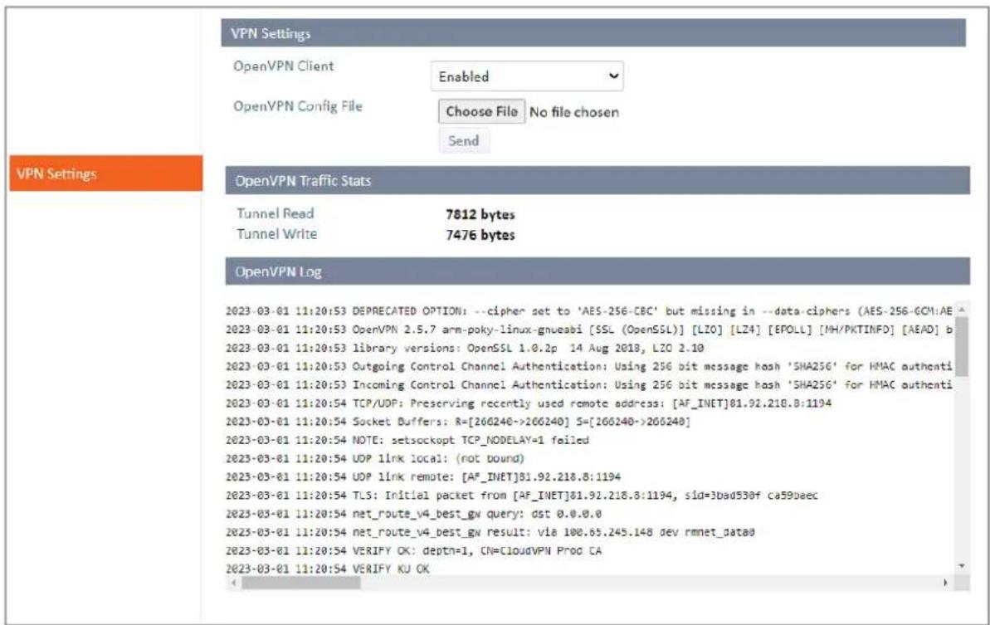
Task: Click the 'UDP link remote' log line
Action: (x=423, y=476)
